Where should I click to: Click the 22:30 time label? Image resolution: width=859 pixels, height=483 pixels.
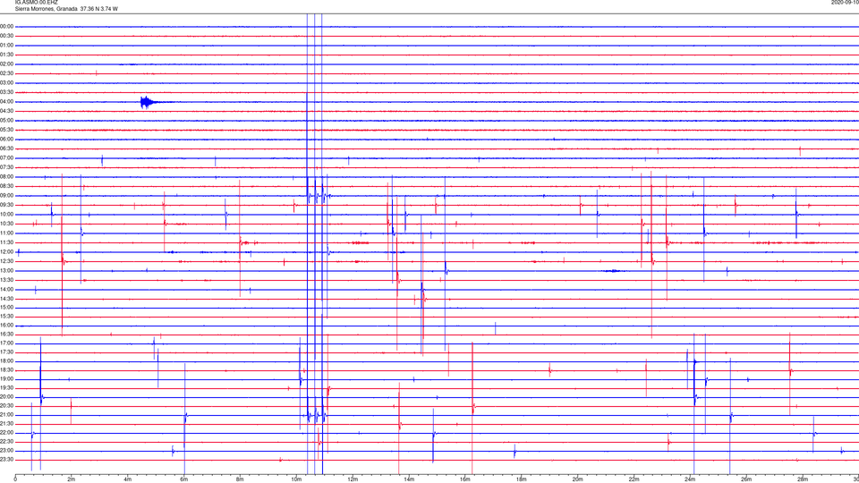(x=7, y=441)
